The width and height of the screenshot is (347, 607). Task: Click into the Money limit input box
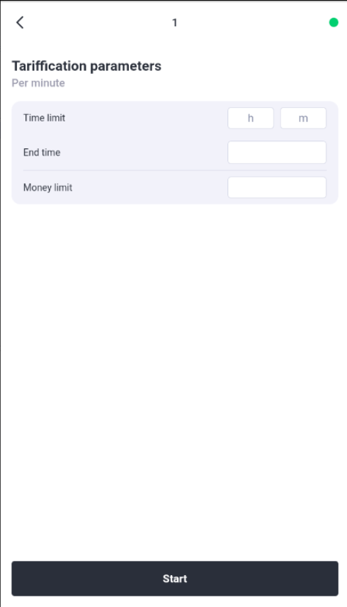pos(277,187)
